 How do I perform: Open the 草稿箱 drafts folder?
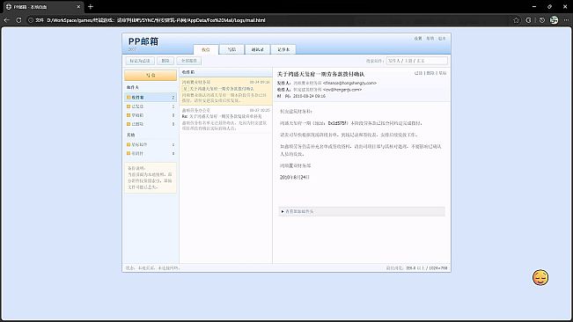[151, 115]
